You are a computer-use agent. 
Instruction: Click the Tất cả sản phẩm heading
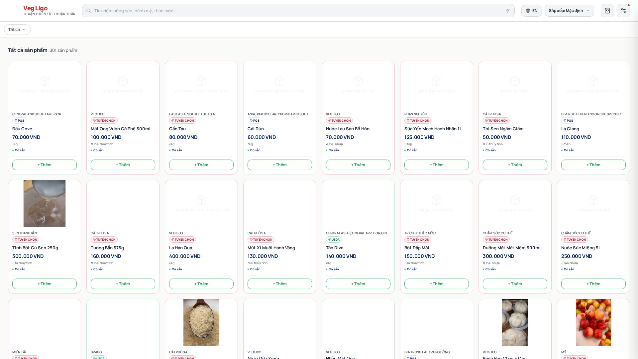[28, 50]
